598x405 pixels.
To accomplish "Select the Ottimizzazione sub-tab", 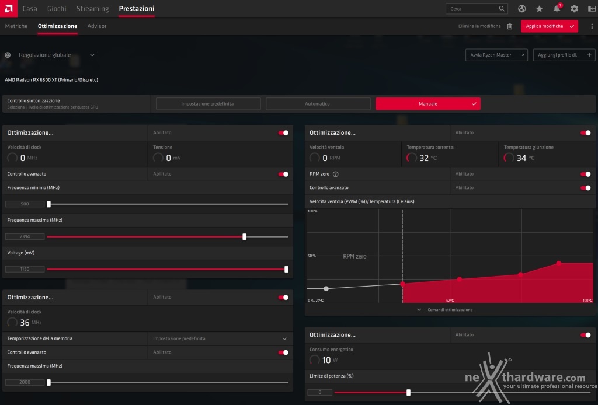I will pos(58,26).
